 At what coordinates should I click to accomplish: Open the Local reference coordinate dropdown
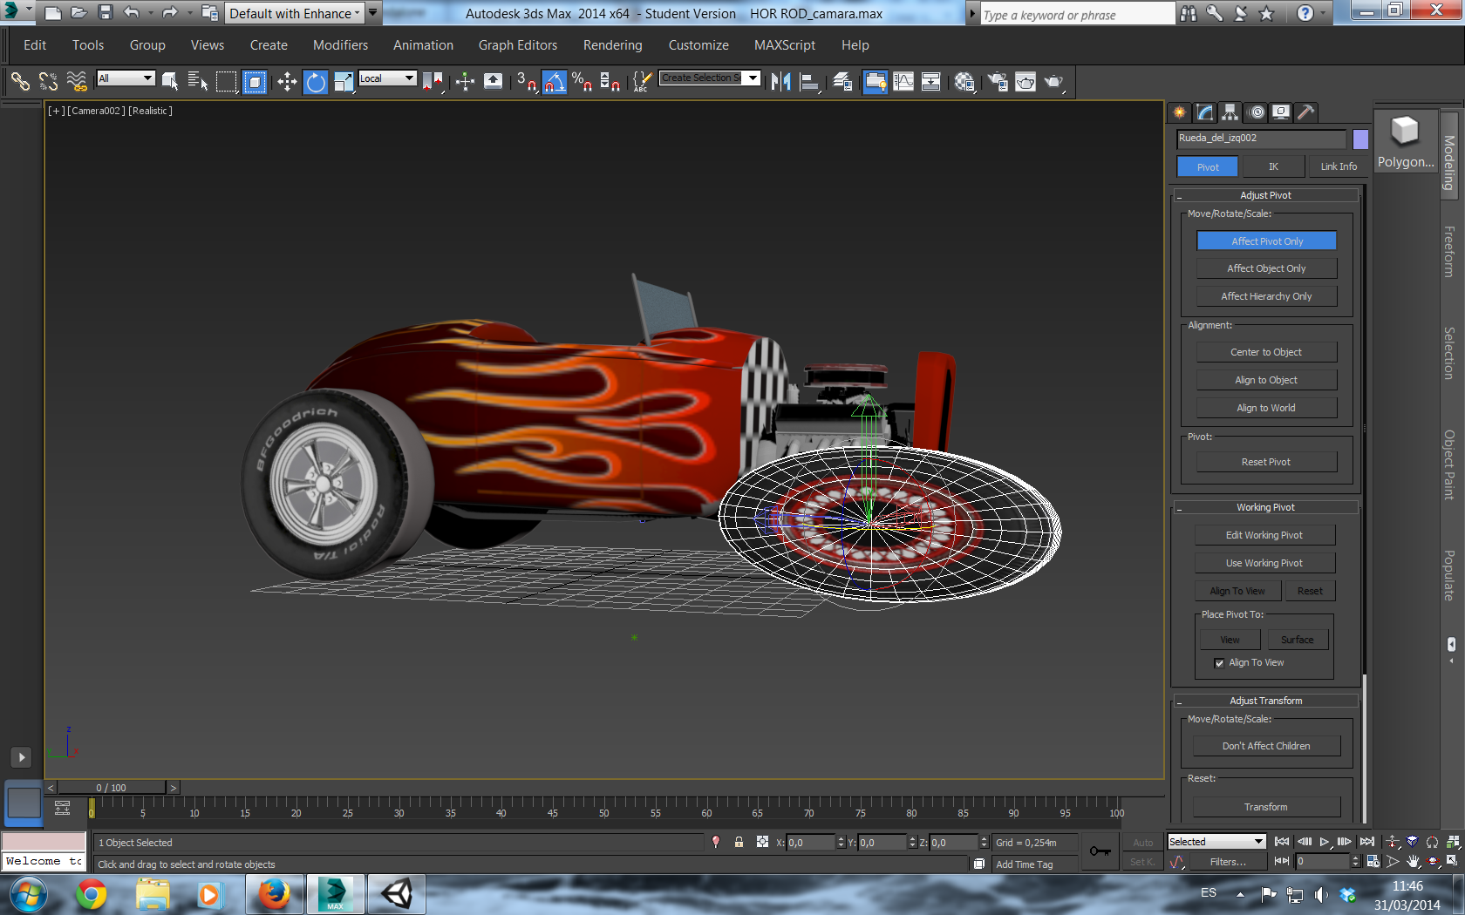[387, 78]
